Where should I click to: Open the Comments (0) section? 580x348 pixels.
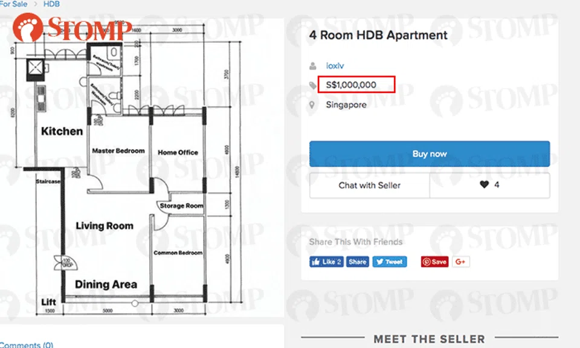click(26, 344)
